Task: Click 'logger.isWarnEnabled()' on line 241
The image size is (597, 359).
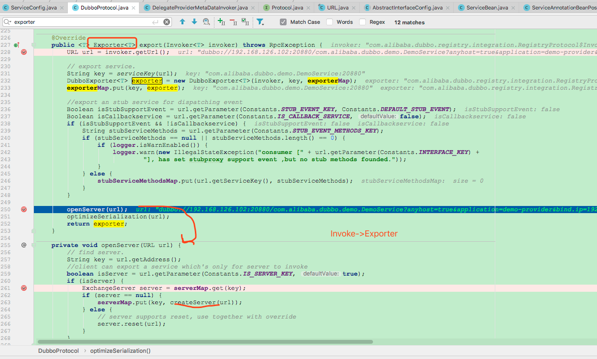Action: (153, 145)
